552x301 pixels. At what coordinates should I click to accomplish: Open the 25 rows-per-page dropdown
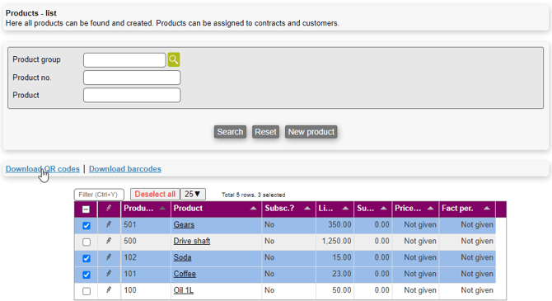pyautogui.click(x=193, y=194)
